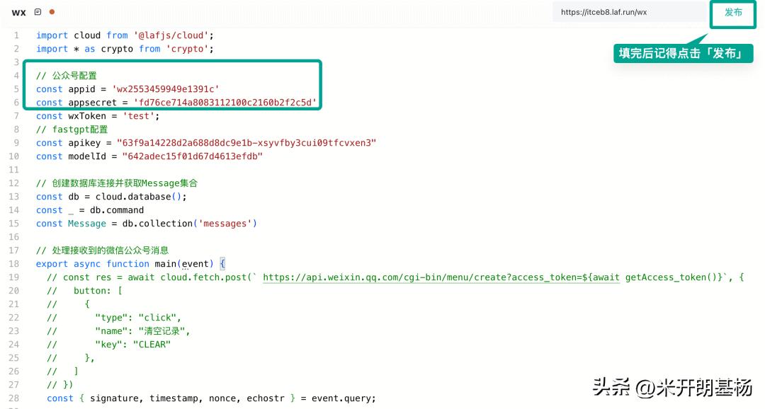Click line number 28 in the gutter
Image resolution: width=765 pixels, height=409 pixels.
point(13,398)
